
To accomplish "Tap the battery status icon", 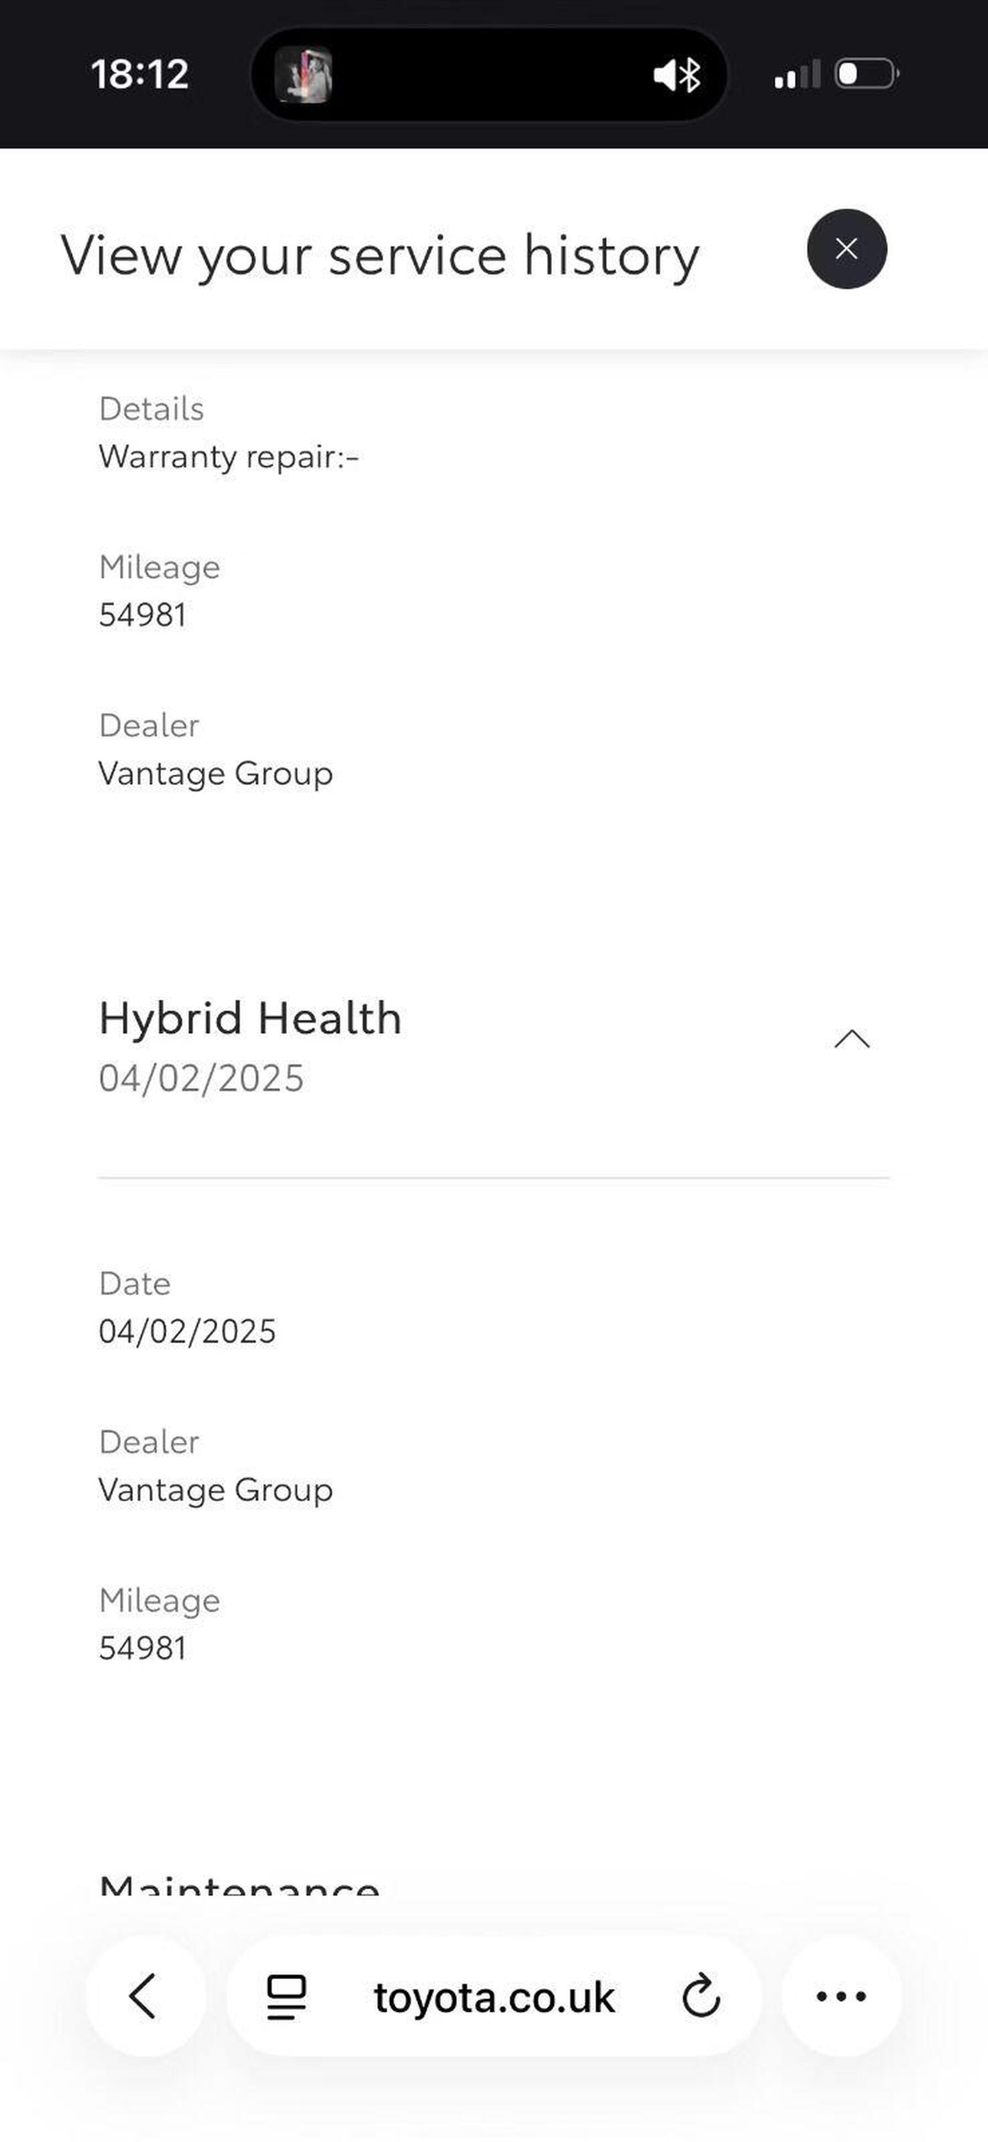I will (866, 74).
